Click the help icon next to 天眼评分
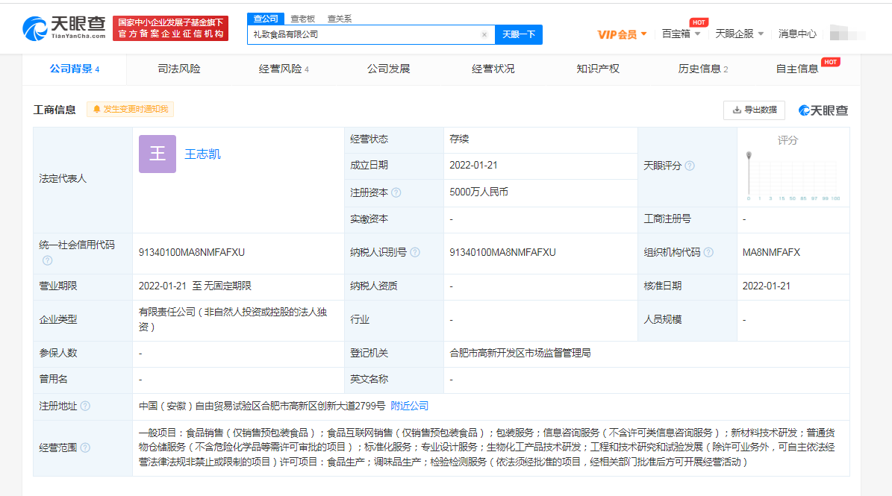This screenshot has width=892, height=496. (x=690, y=166)
